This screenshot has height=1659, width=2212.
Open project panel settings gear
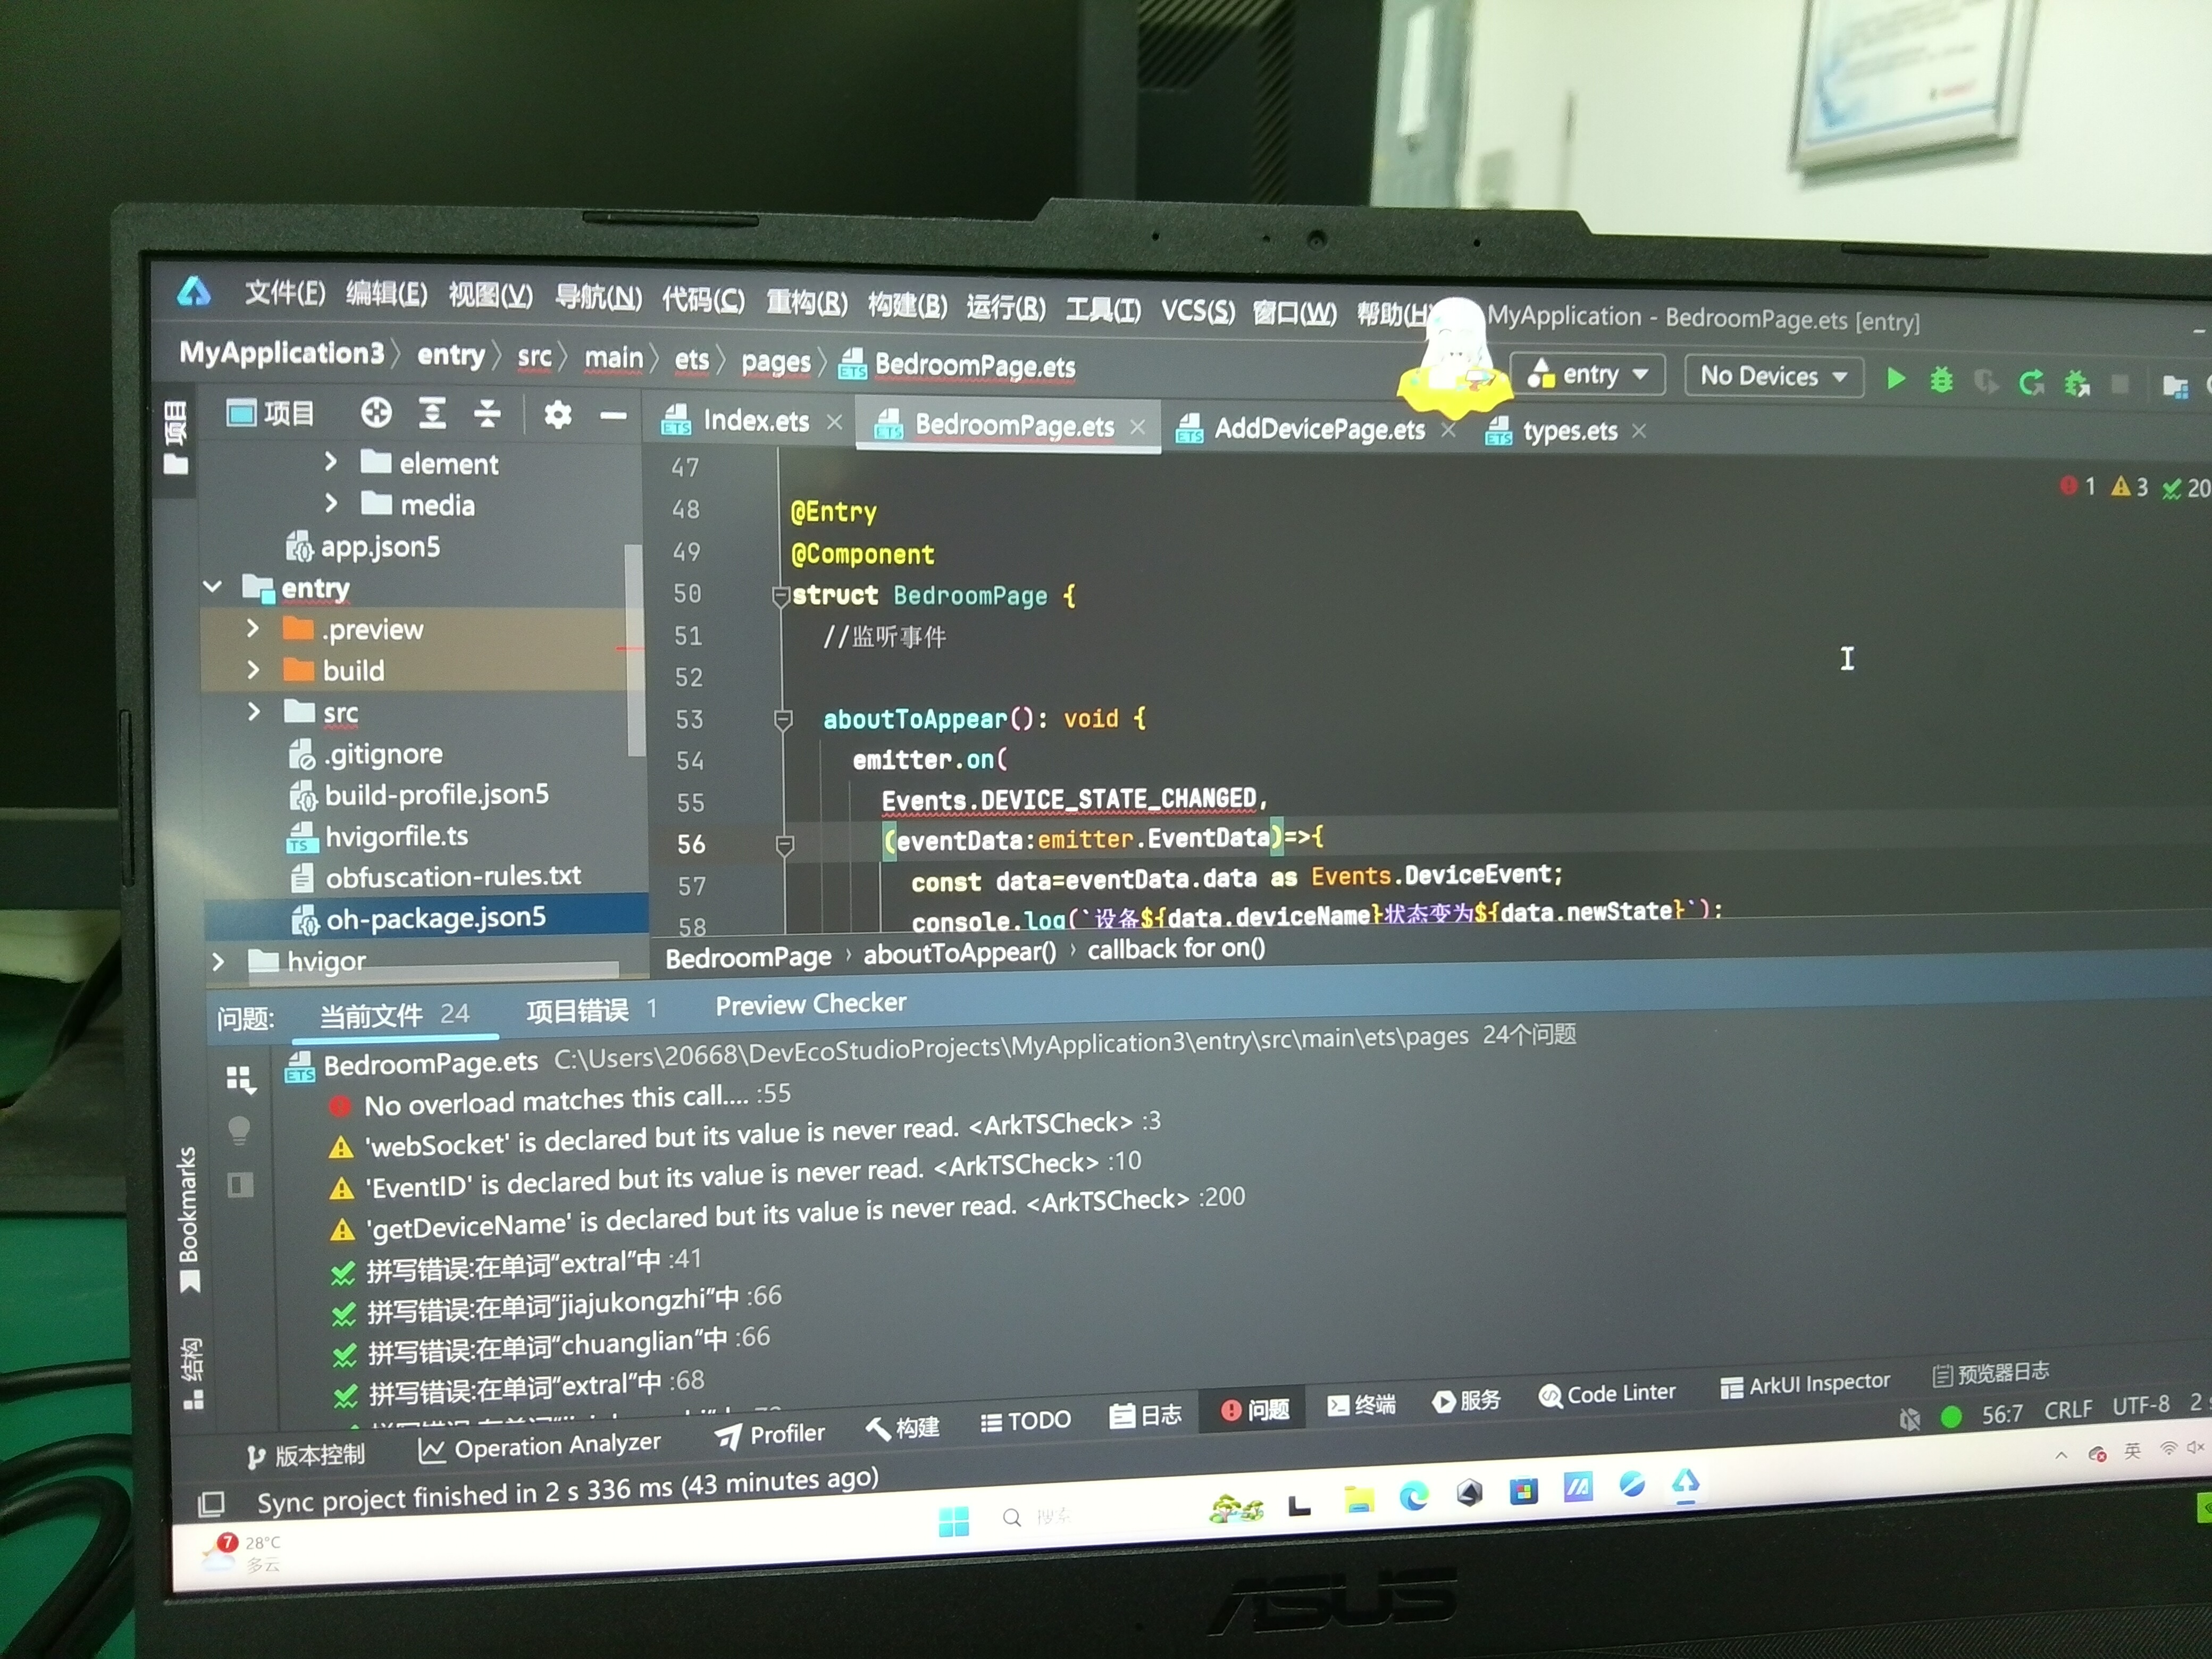pos(557,415)
